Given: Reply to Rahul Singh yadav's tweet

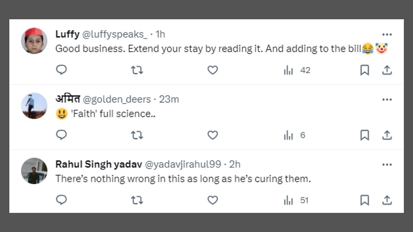Looking at the screenshot, I should pyautogui.click(x=61, y=200).
